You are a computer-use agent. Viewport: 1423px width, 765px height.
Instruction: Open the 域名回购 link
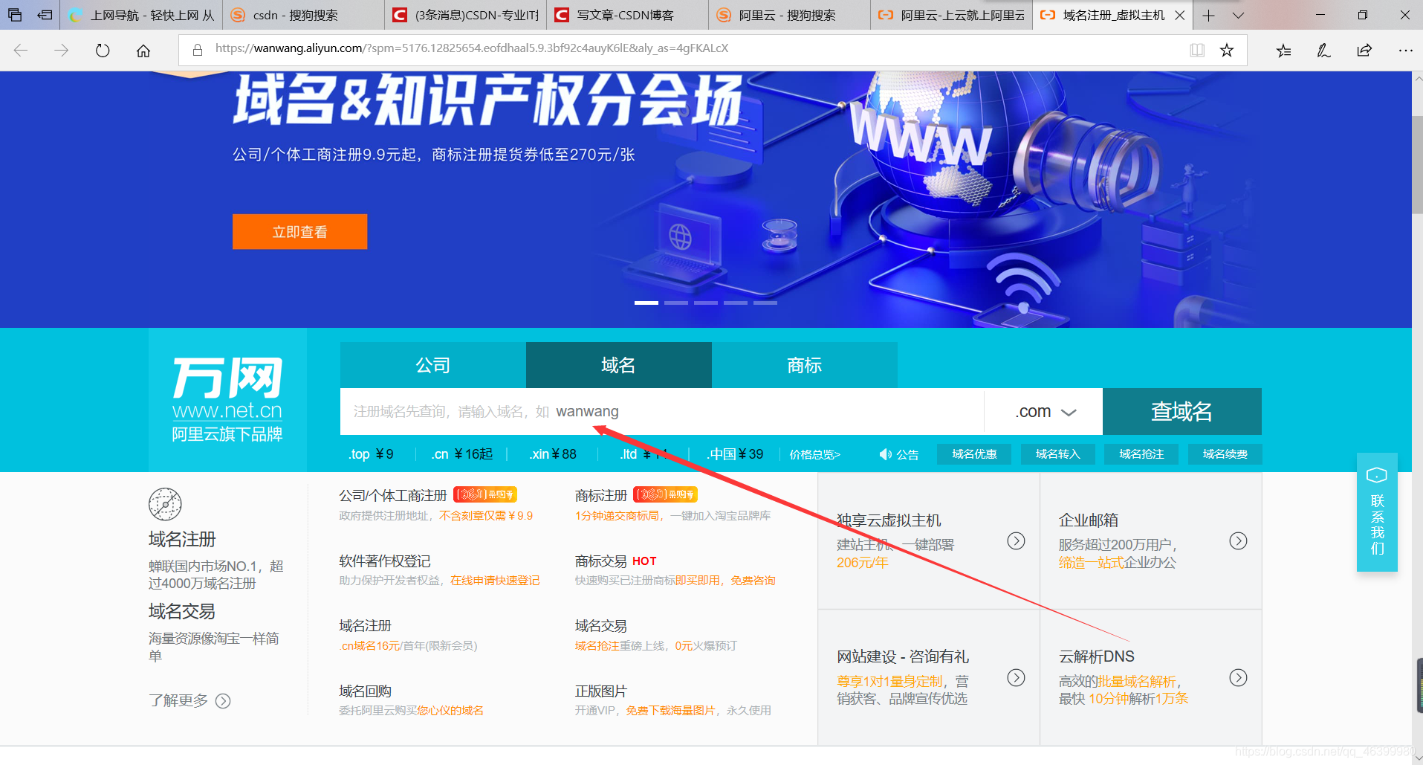click(365, 691)
